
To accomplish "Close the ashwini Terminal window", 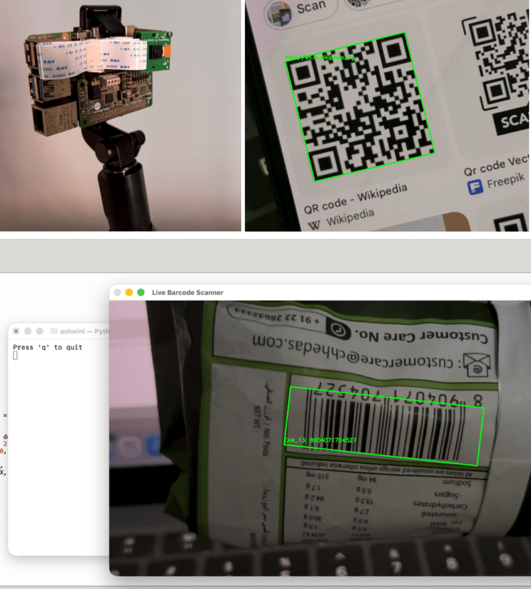I will (x=16, y=331).
